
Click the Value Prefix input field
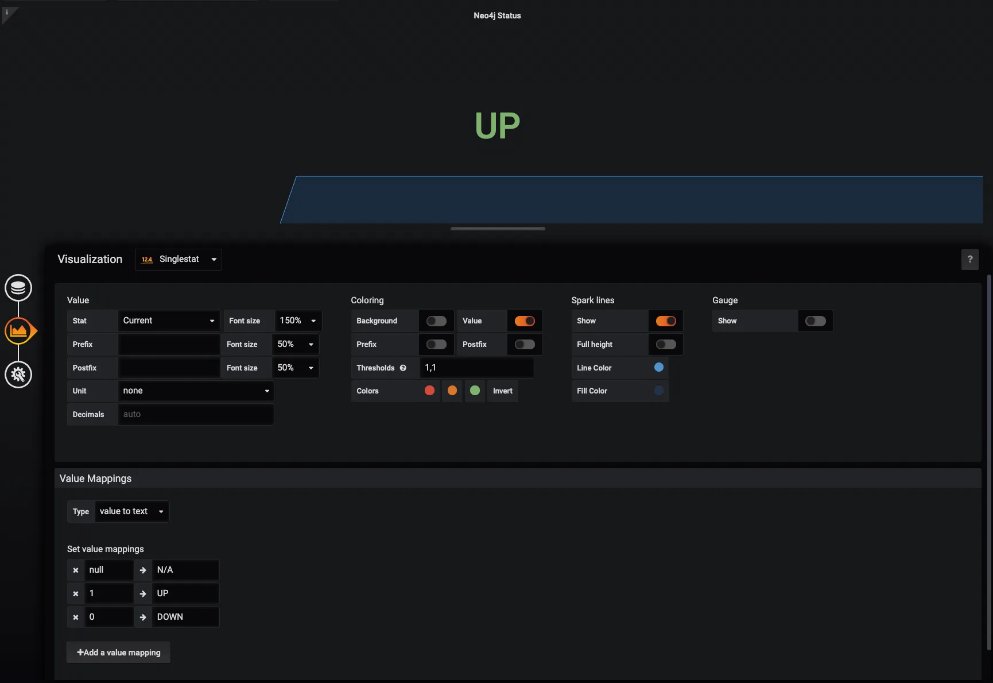click(x=169, y=344)
